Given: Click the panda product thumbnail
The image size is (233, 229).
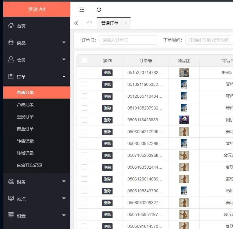Looking at the screenshot, I should 184,120.
